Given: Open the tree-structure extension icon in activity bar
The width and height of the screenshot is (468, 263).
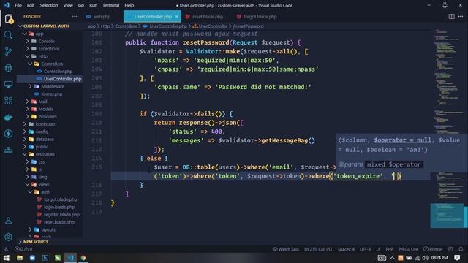Looking at the screenshot, I should coord(8,150).
